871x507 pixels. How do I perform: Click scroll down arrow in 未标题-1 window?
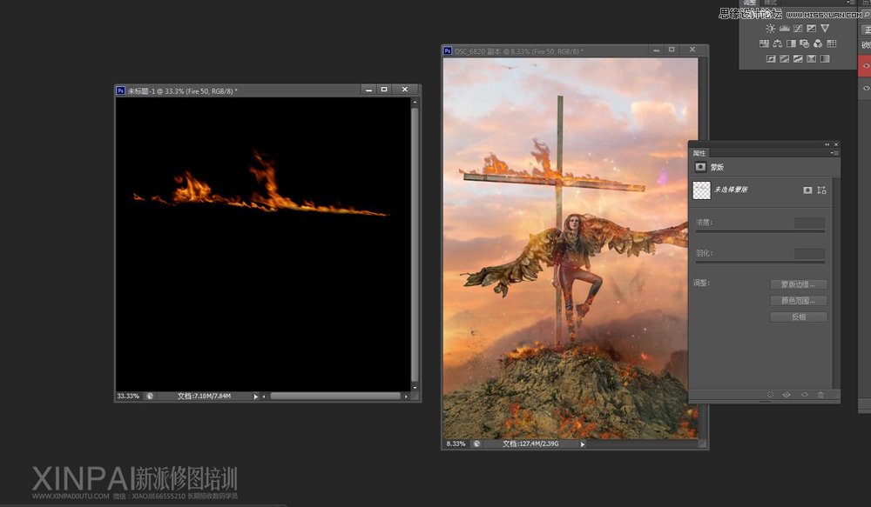click(415, 387)
